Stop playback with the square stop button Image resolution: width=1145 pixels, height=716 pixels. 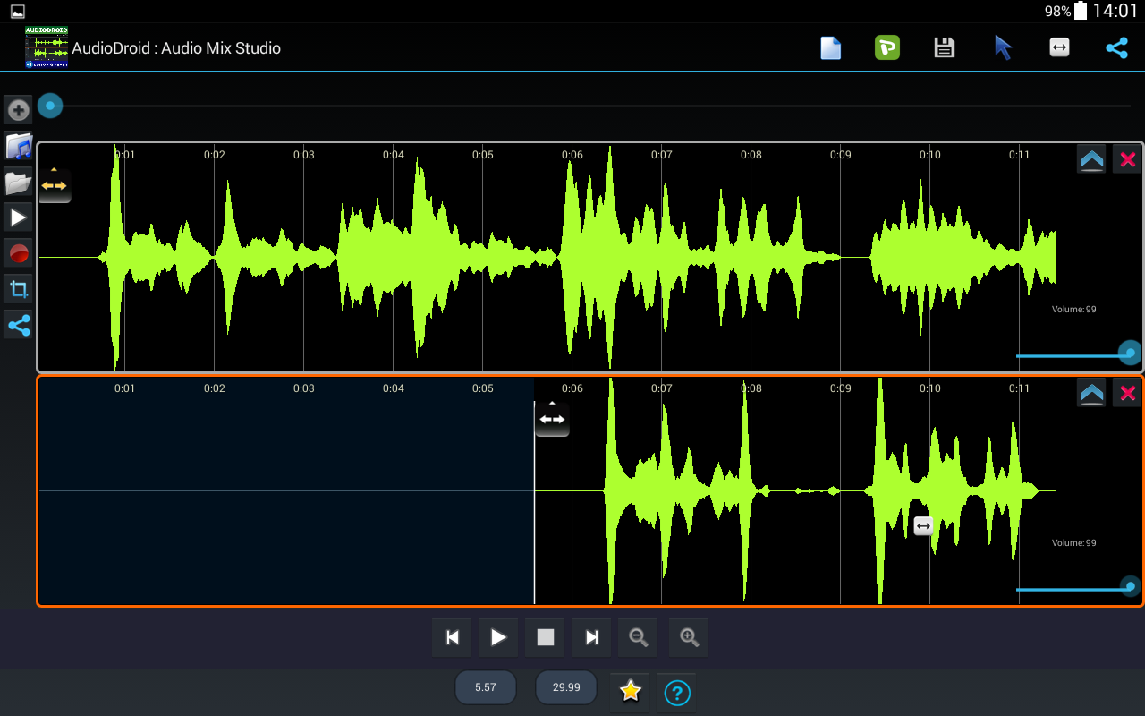(545, 637)
